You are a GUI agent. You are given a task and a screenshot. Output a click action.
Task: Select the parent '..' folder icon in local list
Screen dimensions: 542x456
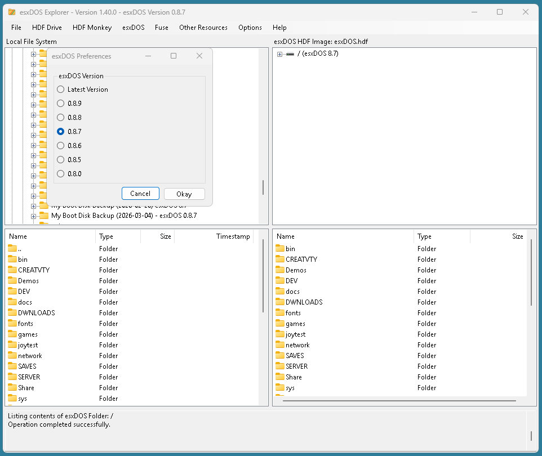pos(12,248)
